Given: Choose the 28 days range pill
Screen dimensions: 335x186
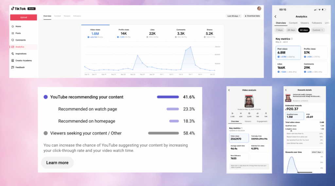Looking at the screenshot, I should [291, 30].
